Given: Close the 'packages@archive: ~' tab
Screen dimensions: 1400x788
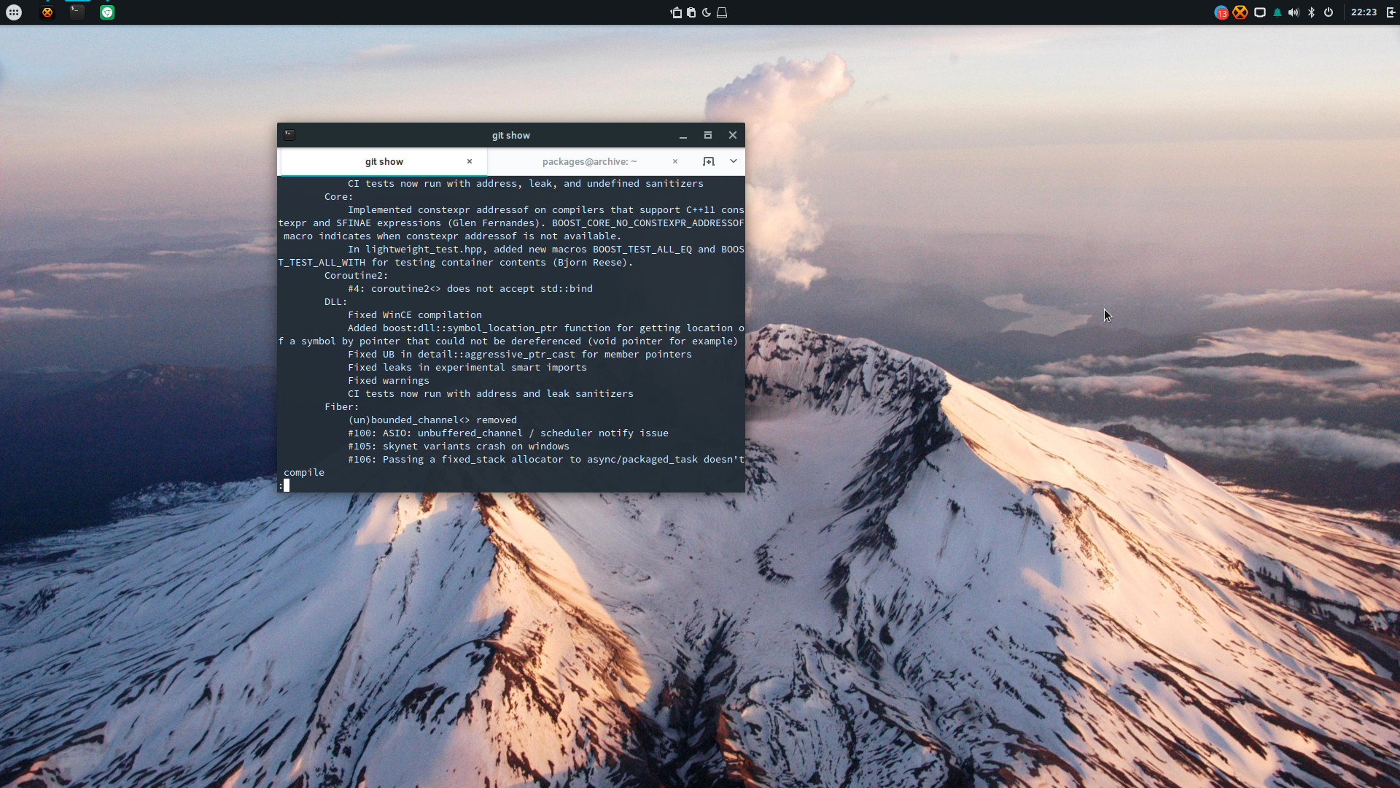Looking at the screenshot, I should tap(675, 162).
